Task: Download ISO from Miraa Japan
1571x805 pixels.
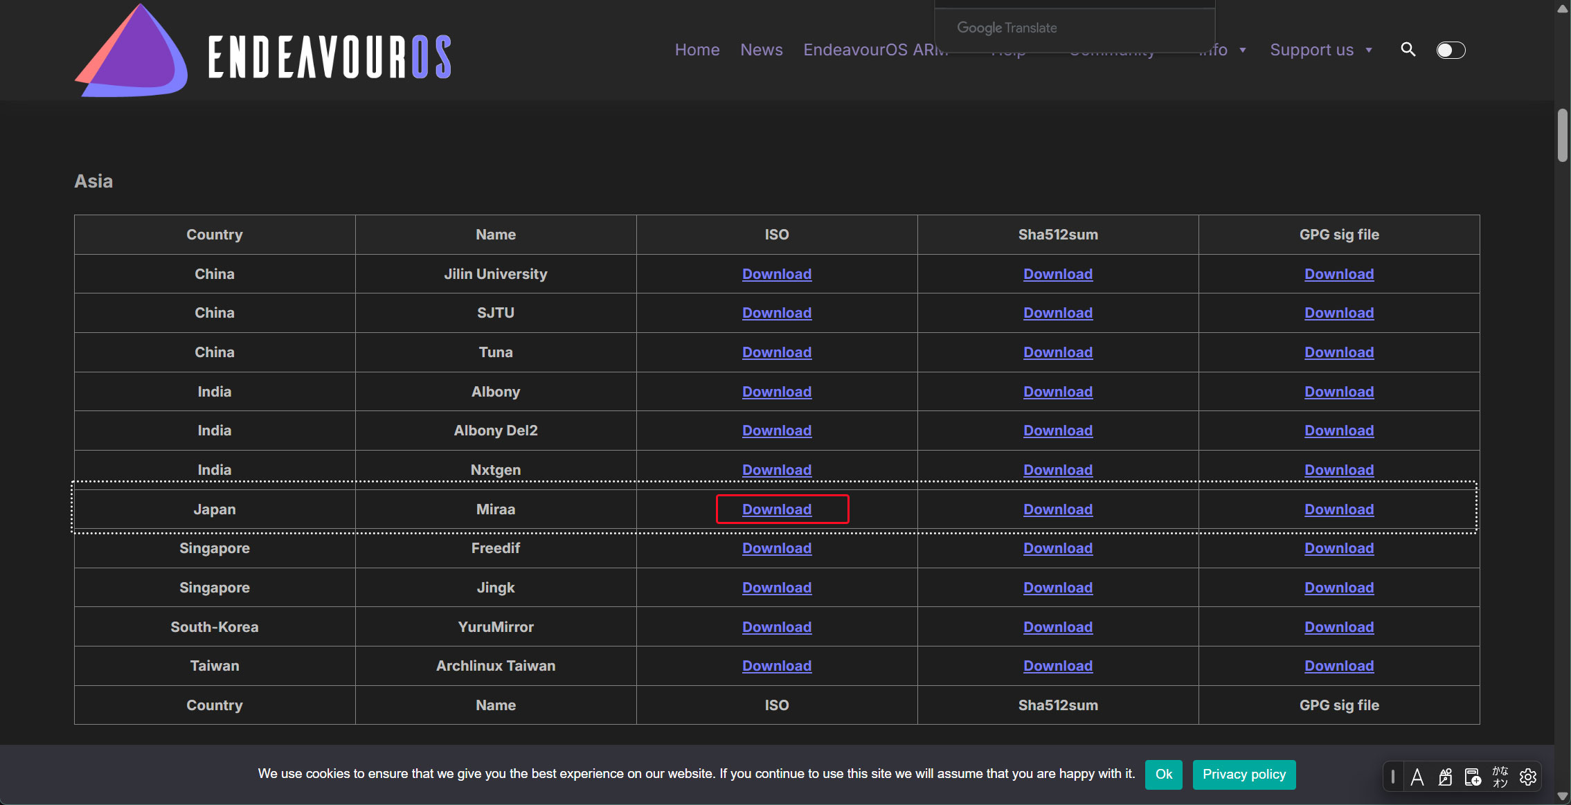Action: coord(777,509)
